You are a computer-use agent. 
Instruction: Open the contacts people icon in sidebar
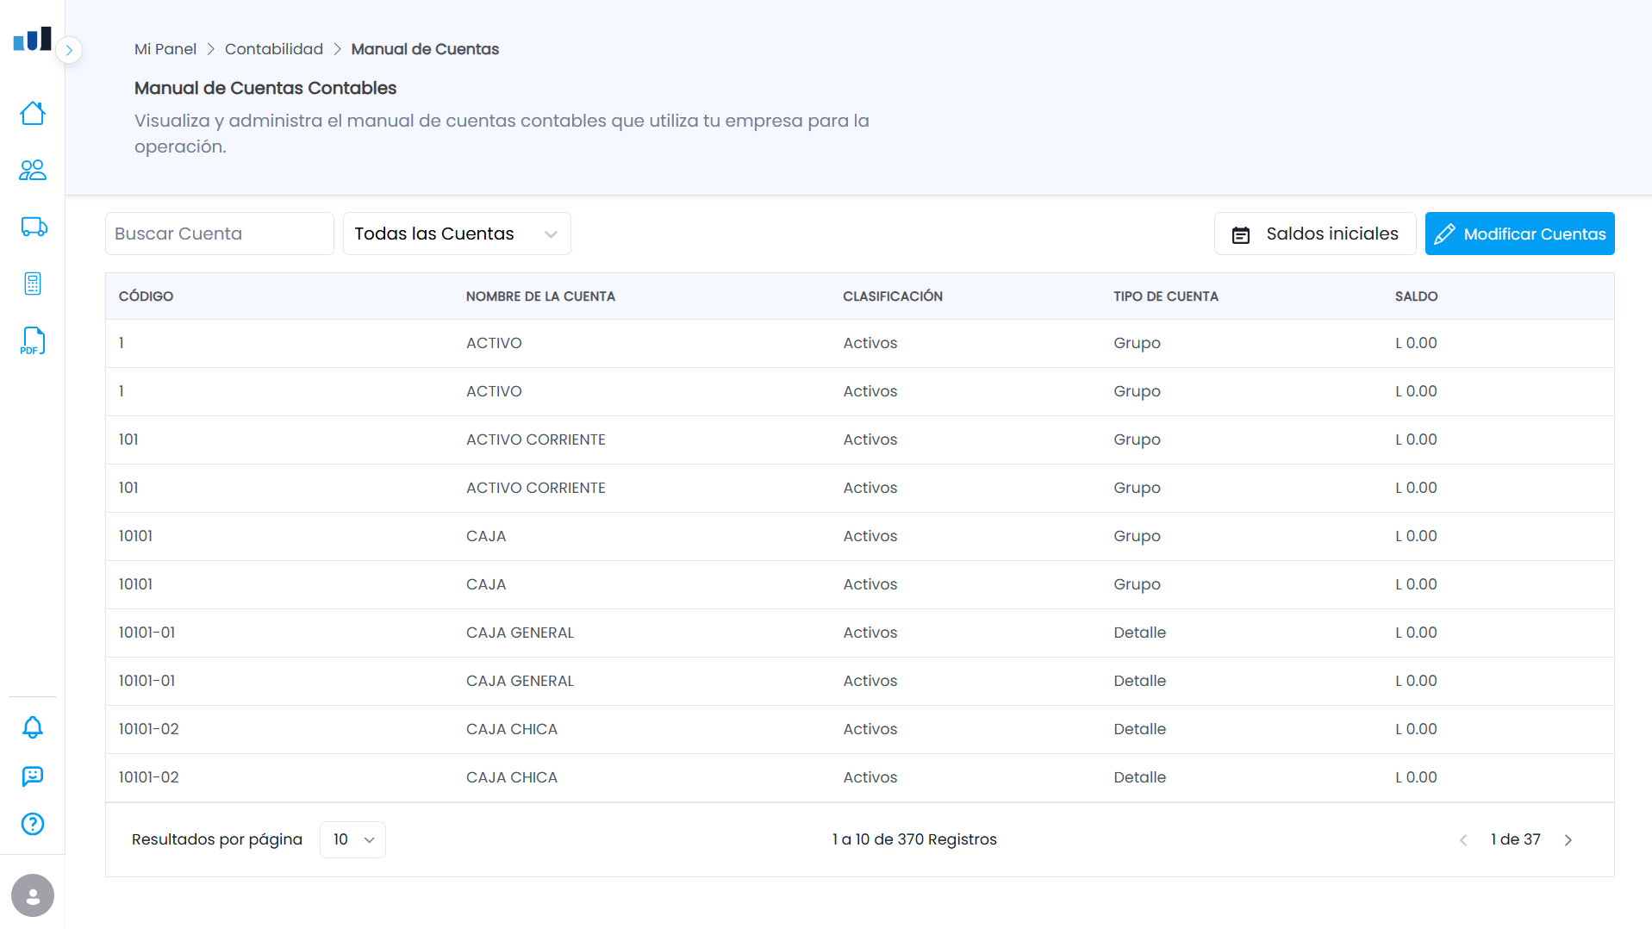click(x=33, y=170)
